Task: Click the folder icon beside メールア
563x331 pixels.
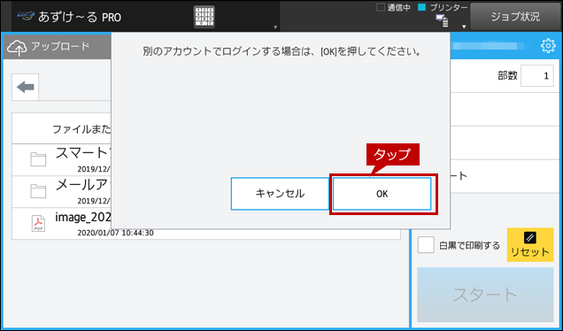Action: (38, 191)
